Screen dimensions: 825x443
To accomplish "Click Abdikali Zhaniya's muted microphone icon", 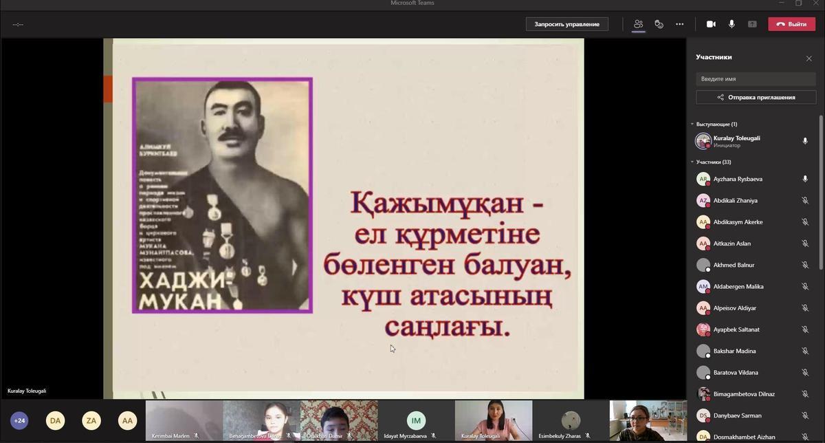I will point(804,201).
